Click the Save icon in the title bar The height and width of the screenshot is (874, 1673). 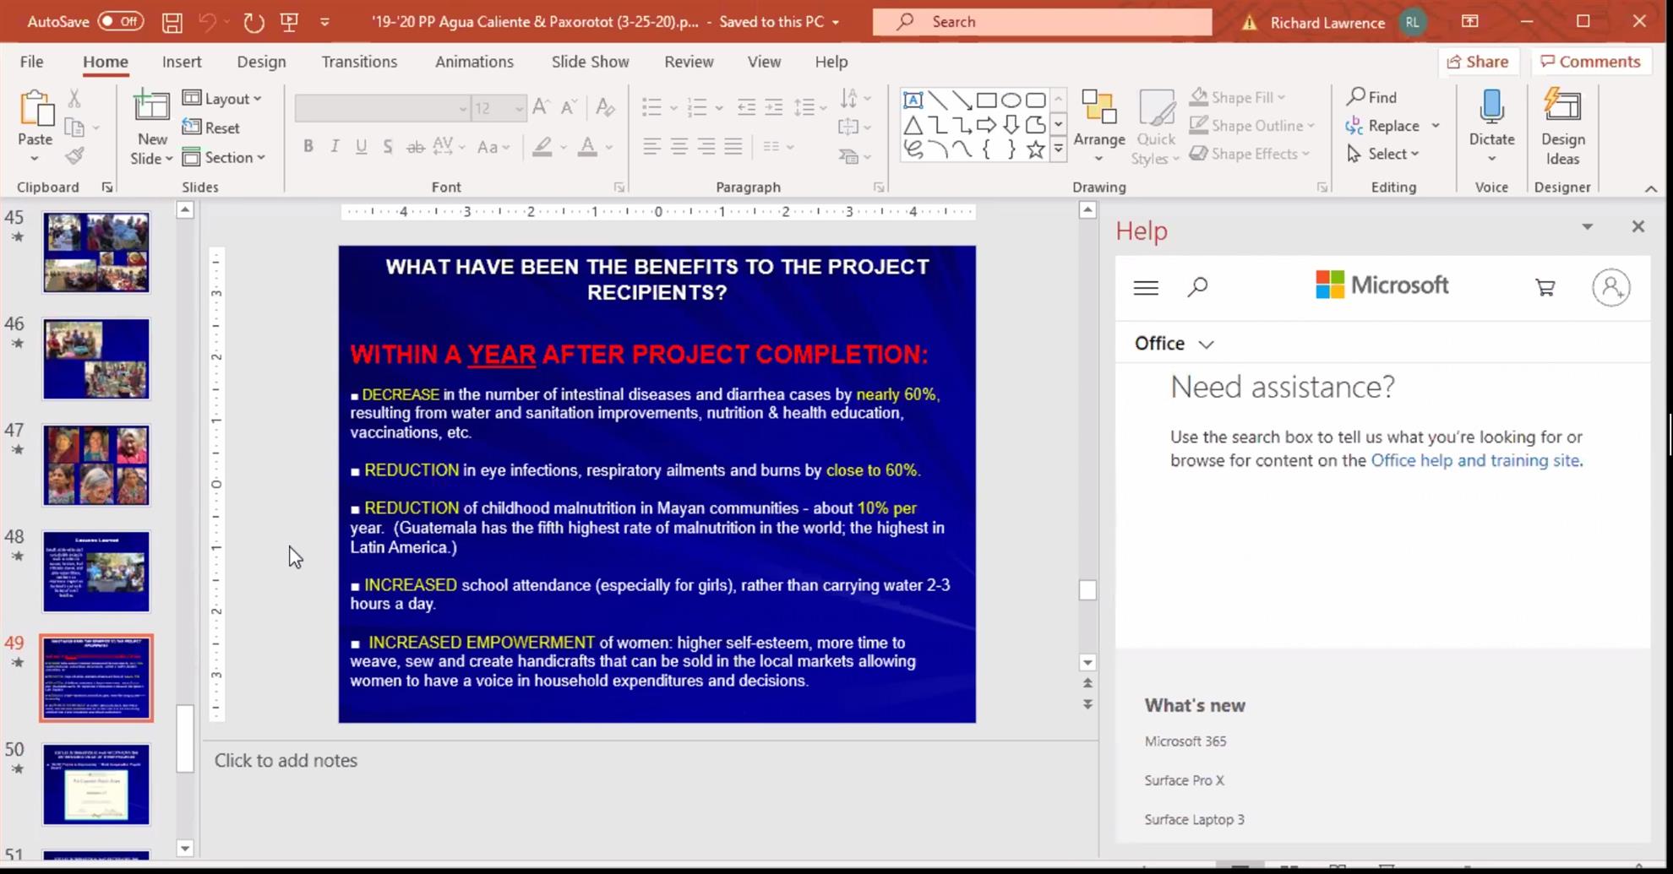click(172, 22)
